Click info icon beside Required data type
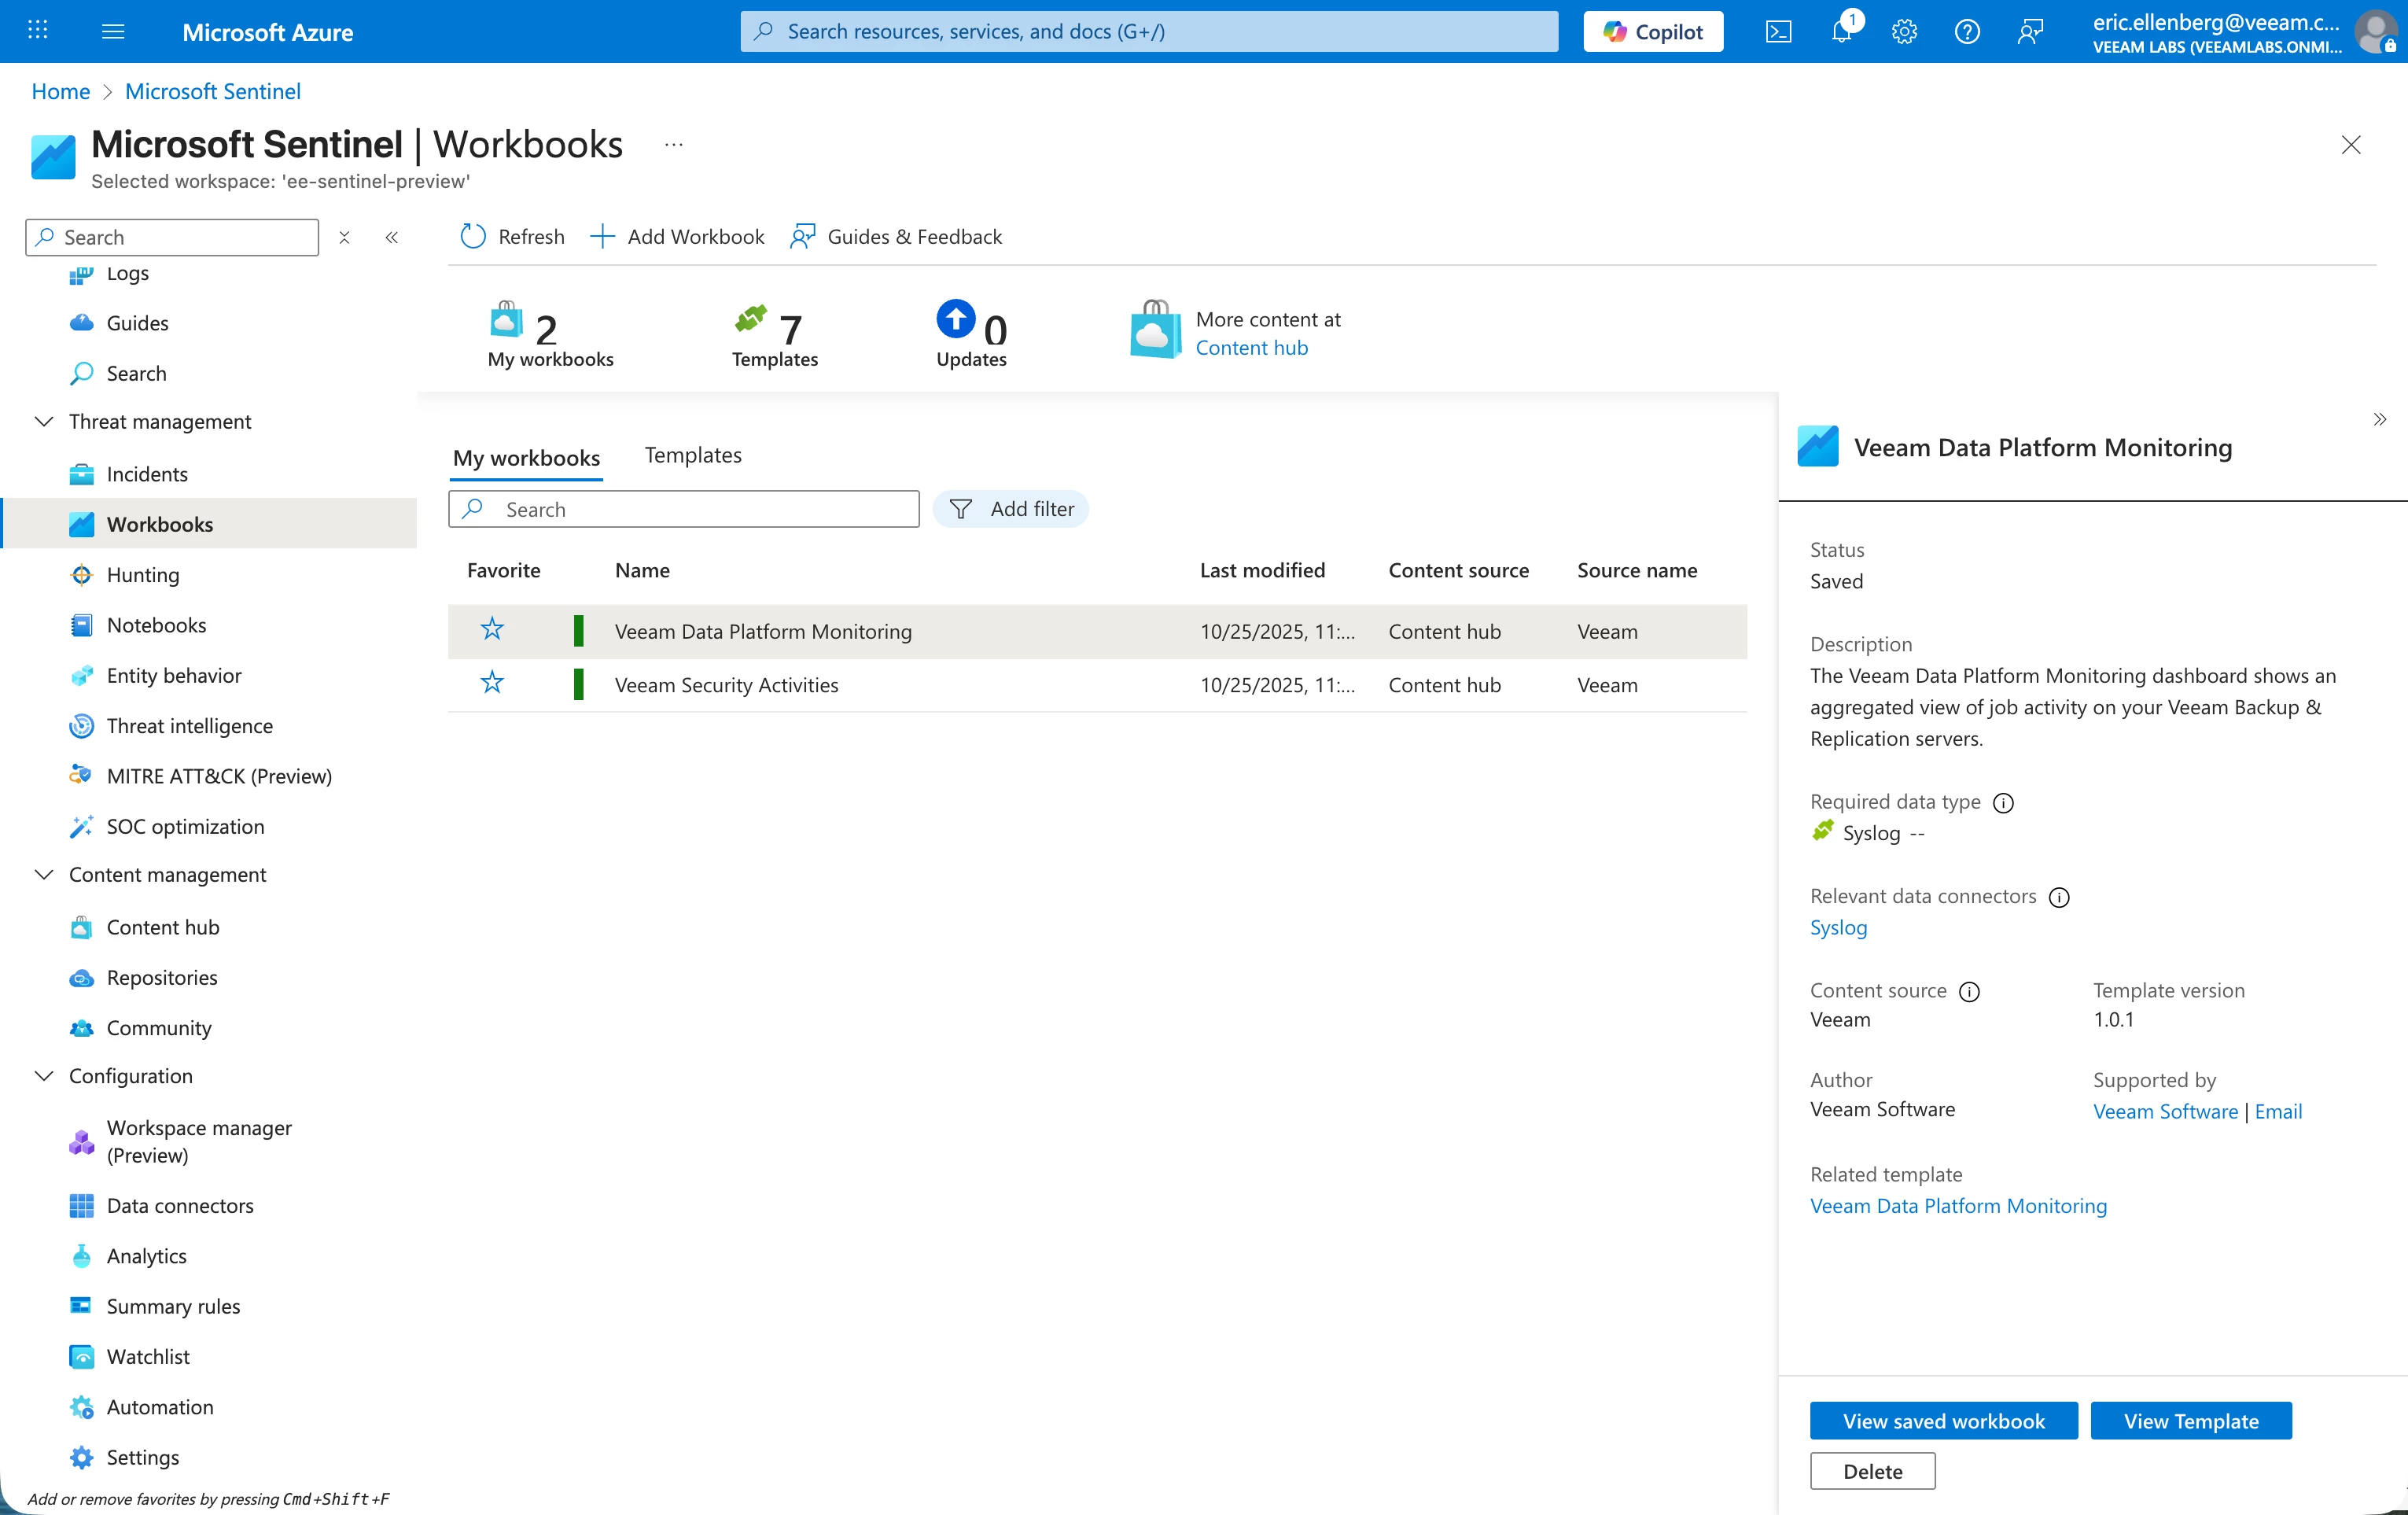Image resolution: width=2408 pixels, height=1515 pixels. coord(2003,802)
